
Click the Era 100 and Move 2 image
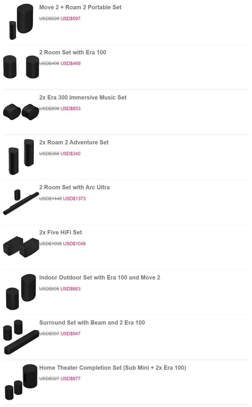pos(21,292)
